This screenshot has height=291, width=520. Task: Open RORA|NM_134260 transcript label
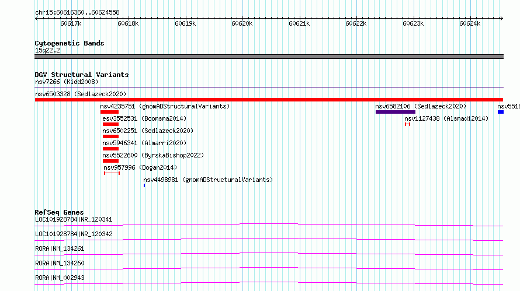click(x=60, y=263)
